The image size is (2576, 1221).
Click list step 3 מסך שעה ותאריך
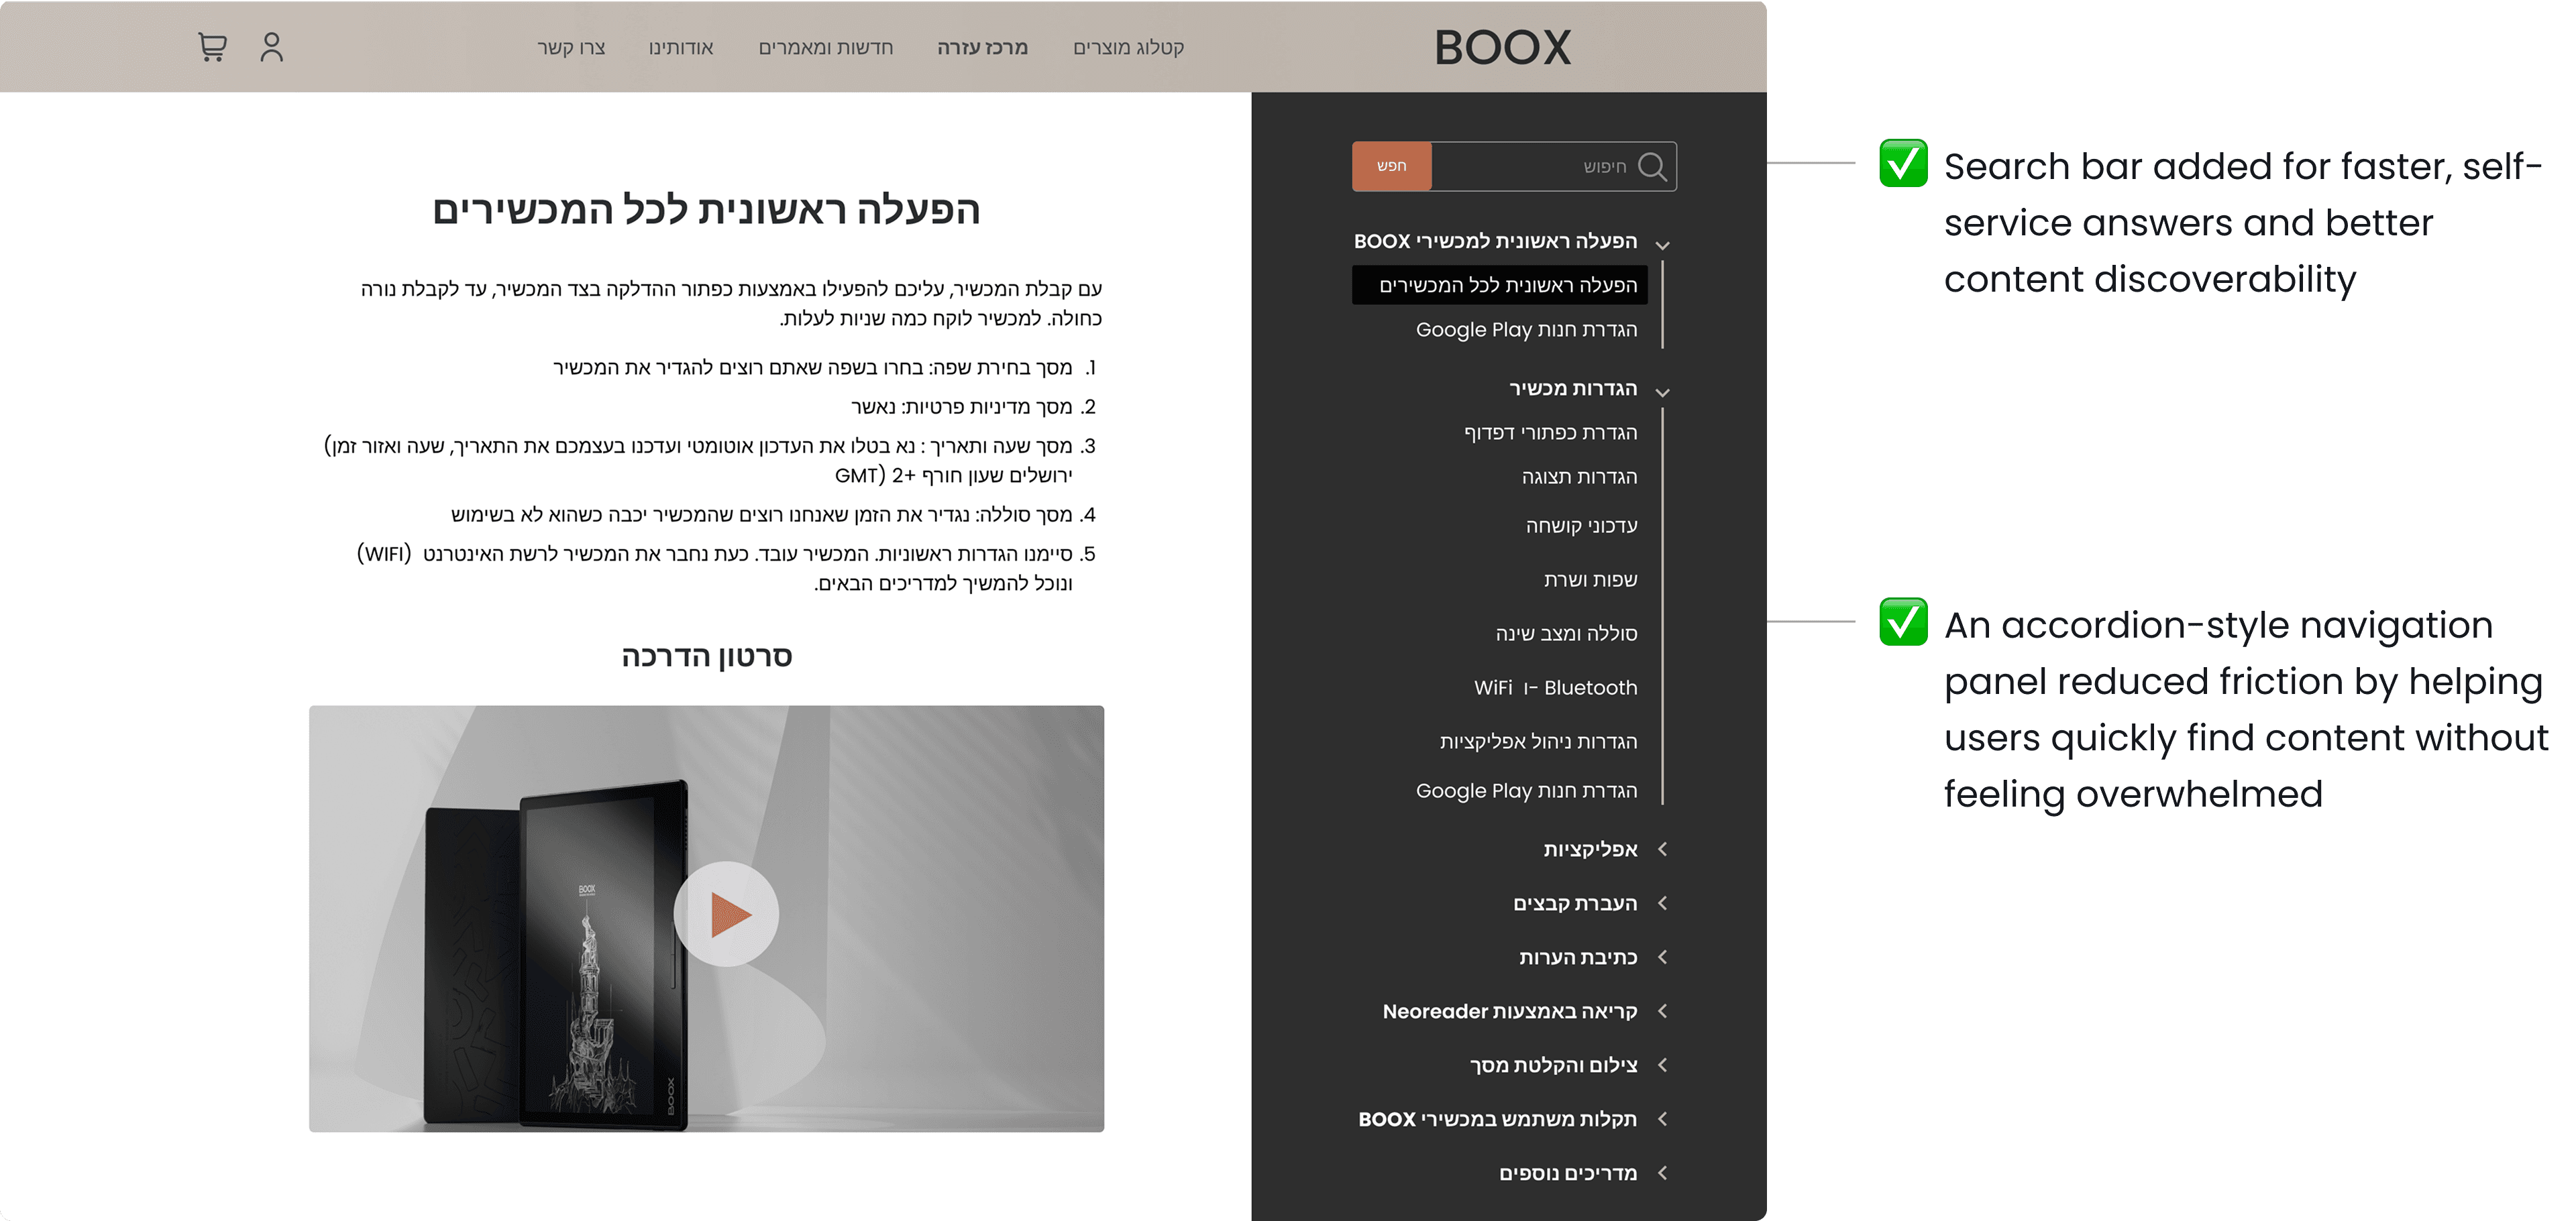click(711, 461)
